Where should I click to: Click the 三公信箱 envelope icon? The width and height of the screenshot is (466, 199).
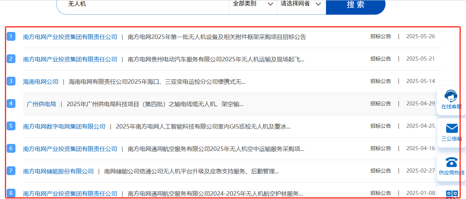click(452, 128)
